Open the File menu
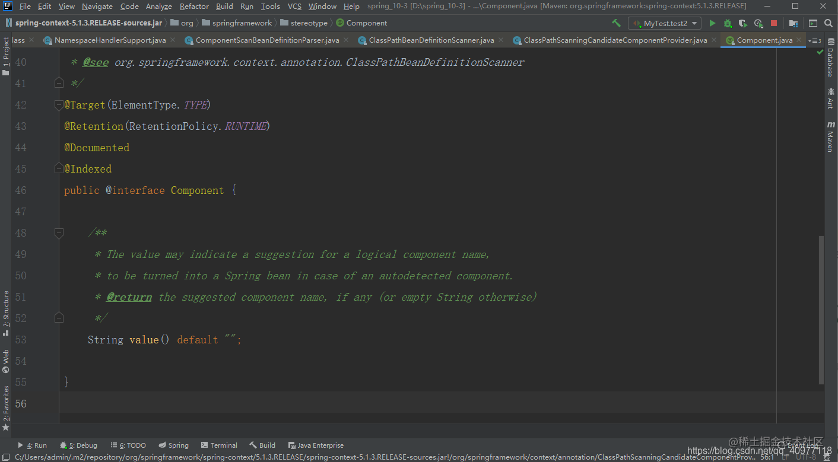 click(25, 7)
